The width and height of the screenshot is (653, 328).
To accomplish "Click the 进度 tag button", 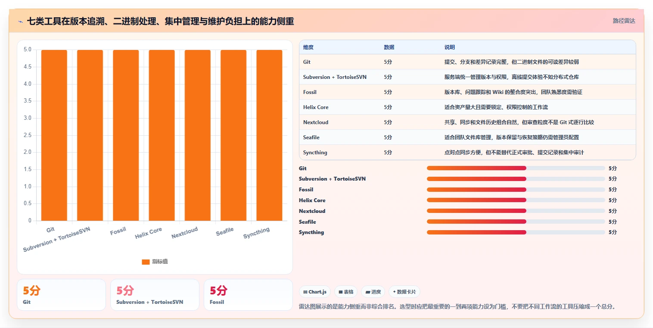I will [x=373, y=292].
